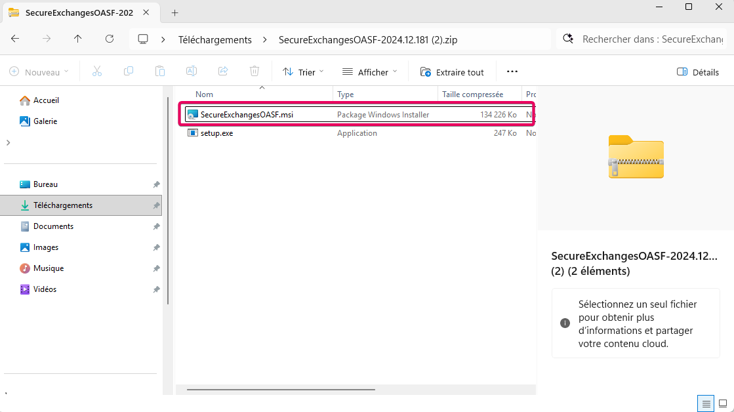Viewport: 734px width, 412px height.
Task: Unpin Bureau from quick access
Action: [x=156, y=184]
